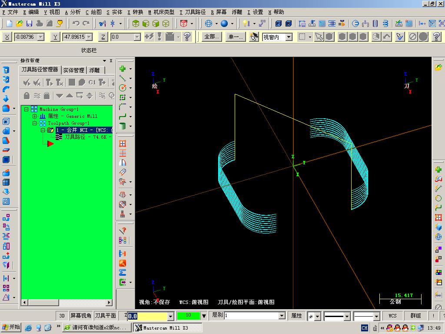The height and width of the screenshot is (334, 445).
Task: Open the 刀具路径 menu
Action: [193, 12]
